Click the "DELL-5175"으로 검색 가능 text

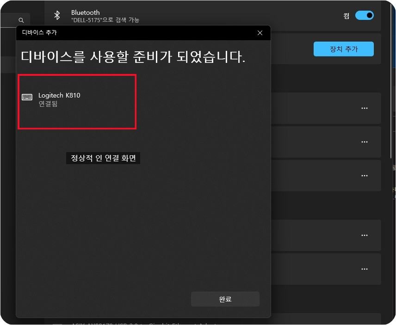tap(105, 20)
